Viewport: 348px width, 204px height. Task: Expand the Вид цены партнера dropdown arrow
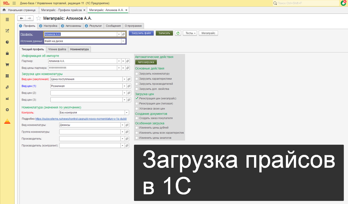119,68
